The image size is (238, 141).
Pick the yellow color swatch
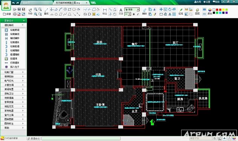(223, 10)
